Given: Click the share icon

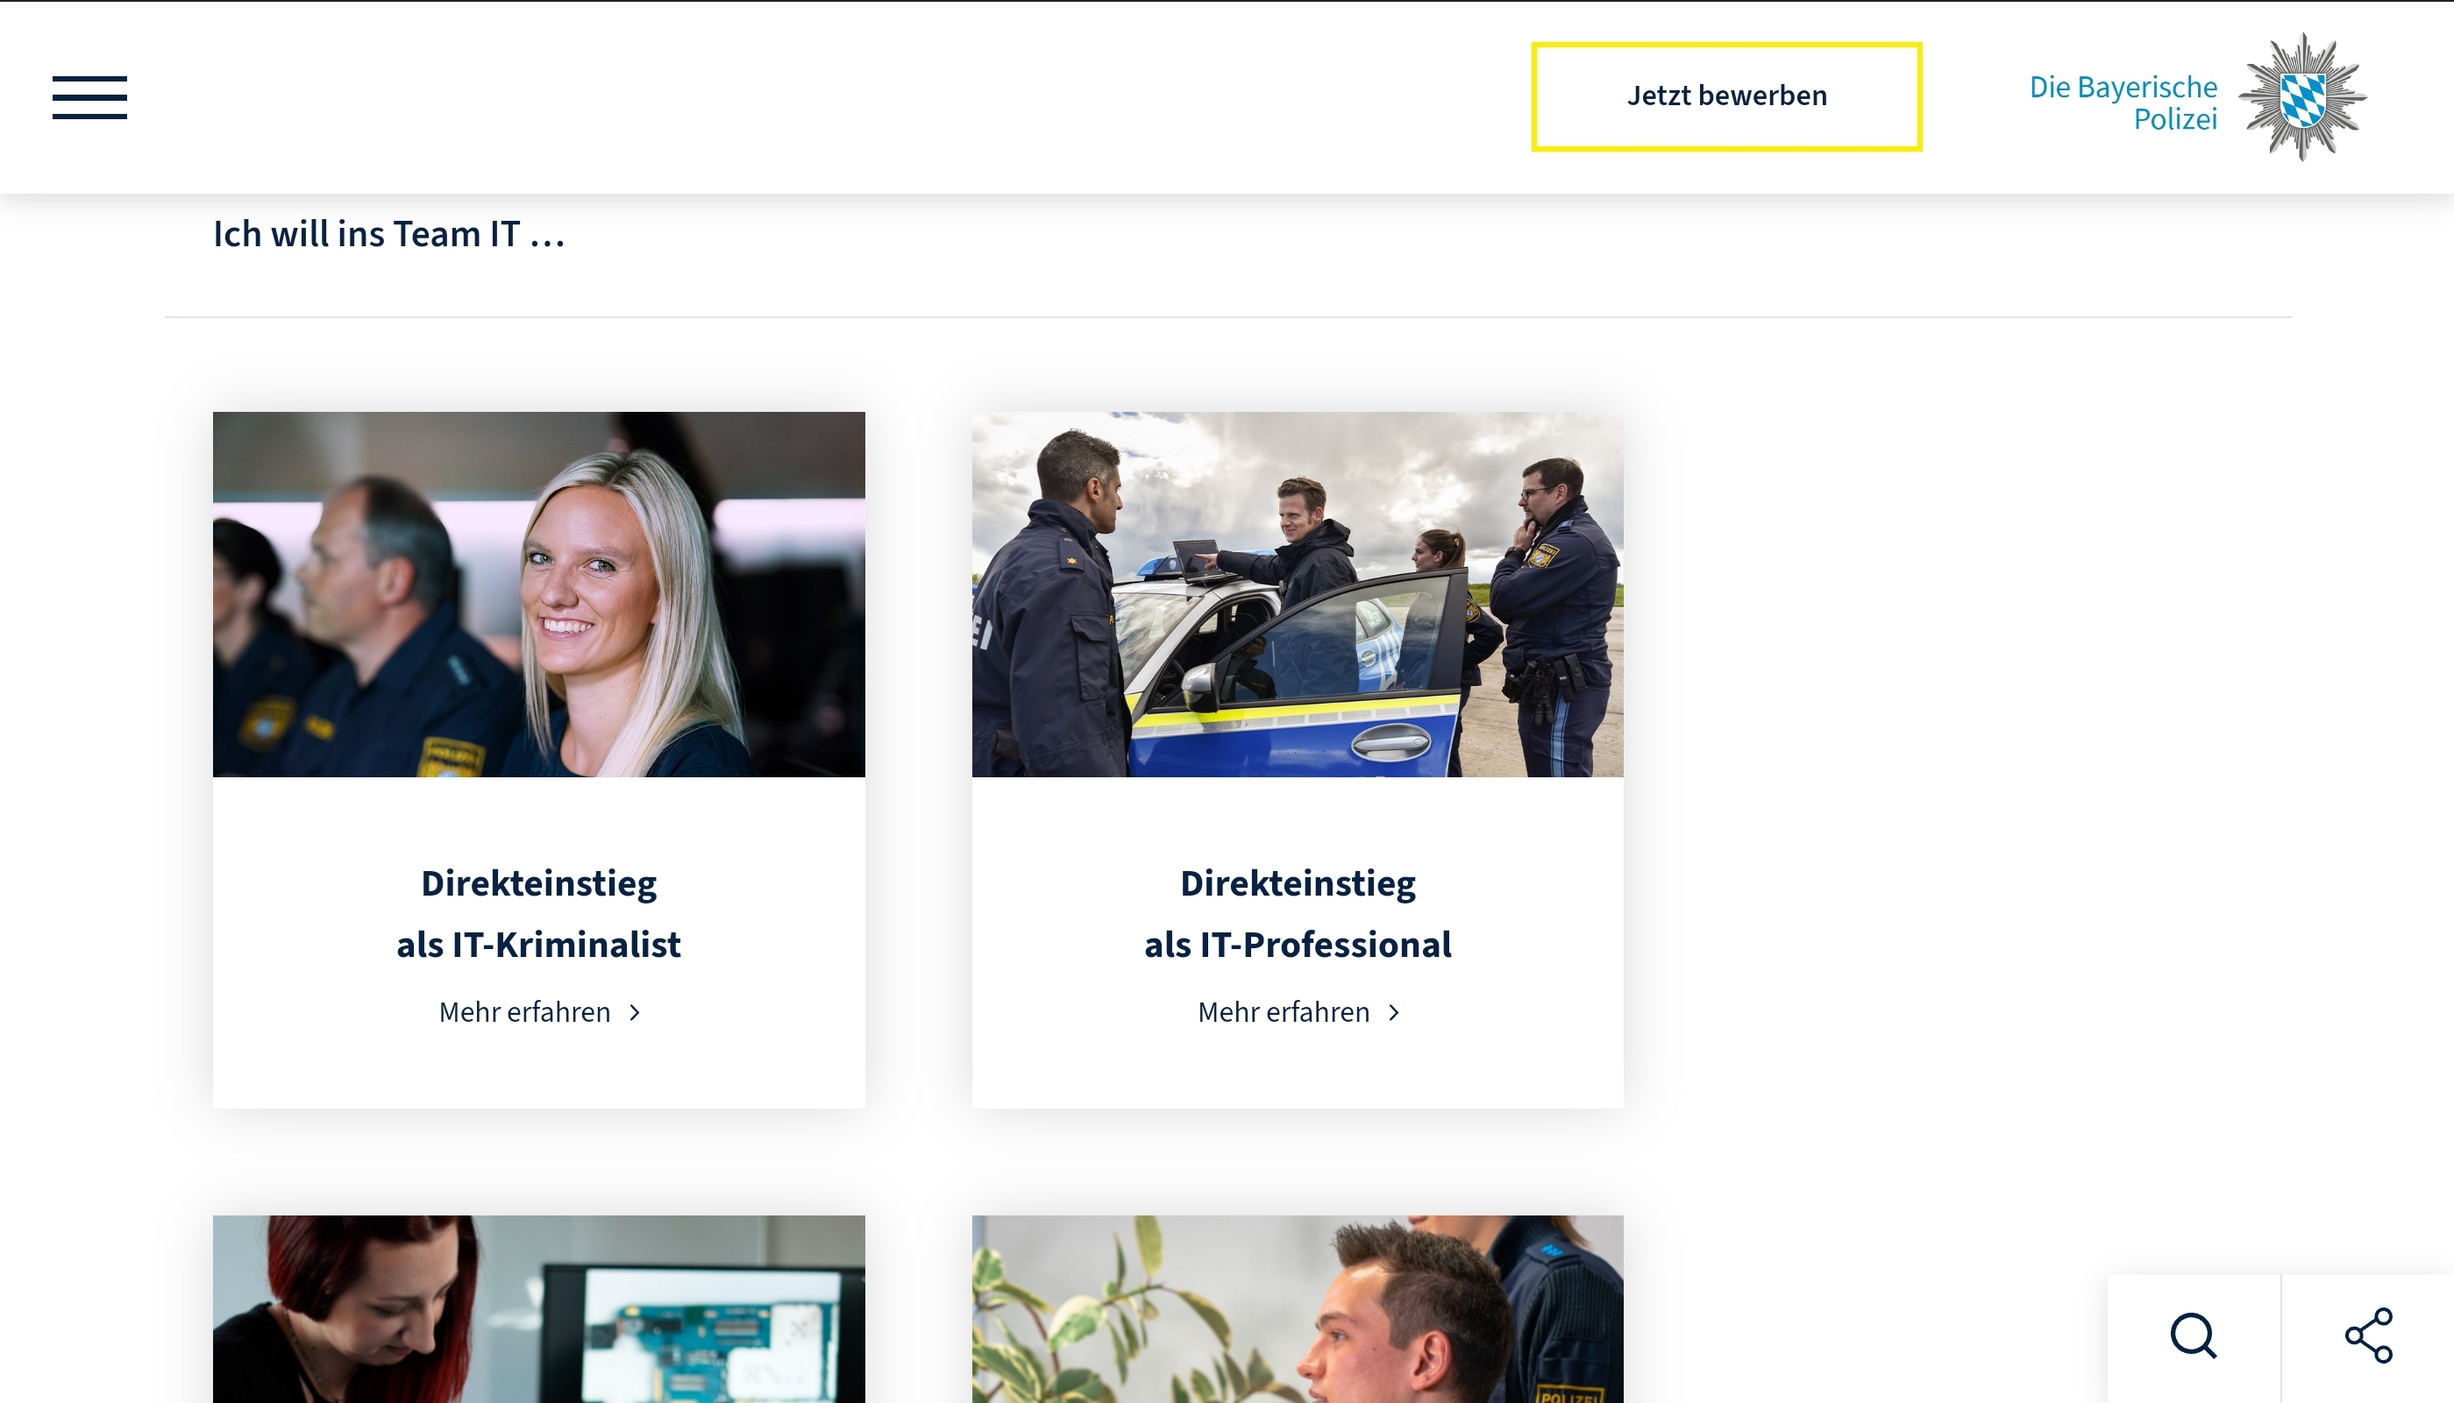Looking at the screenshot, I should (2368, 1336).
